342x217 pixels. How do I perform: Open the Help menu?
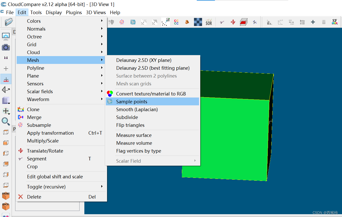coord(115,12)
